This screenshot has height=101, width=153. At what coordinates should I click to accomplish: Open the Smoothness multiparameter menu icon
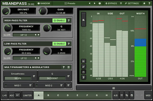(x=34, y=76)
